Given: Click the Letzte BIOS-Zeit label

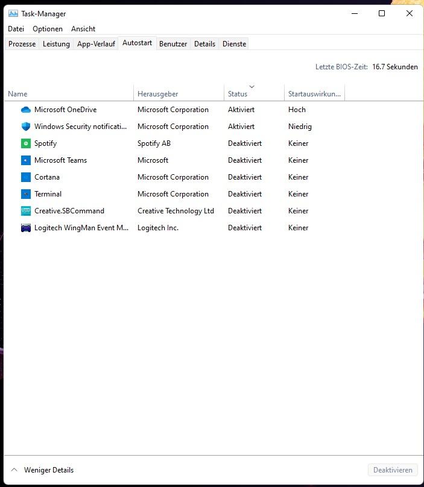Looking at the screenshot, I should 341,67.
